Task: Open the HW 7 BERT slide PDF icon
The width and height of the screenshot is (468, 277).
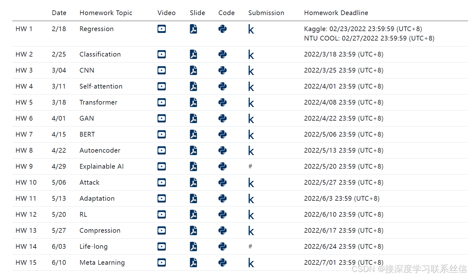Action: (194, 134)
